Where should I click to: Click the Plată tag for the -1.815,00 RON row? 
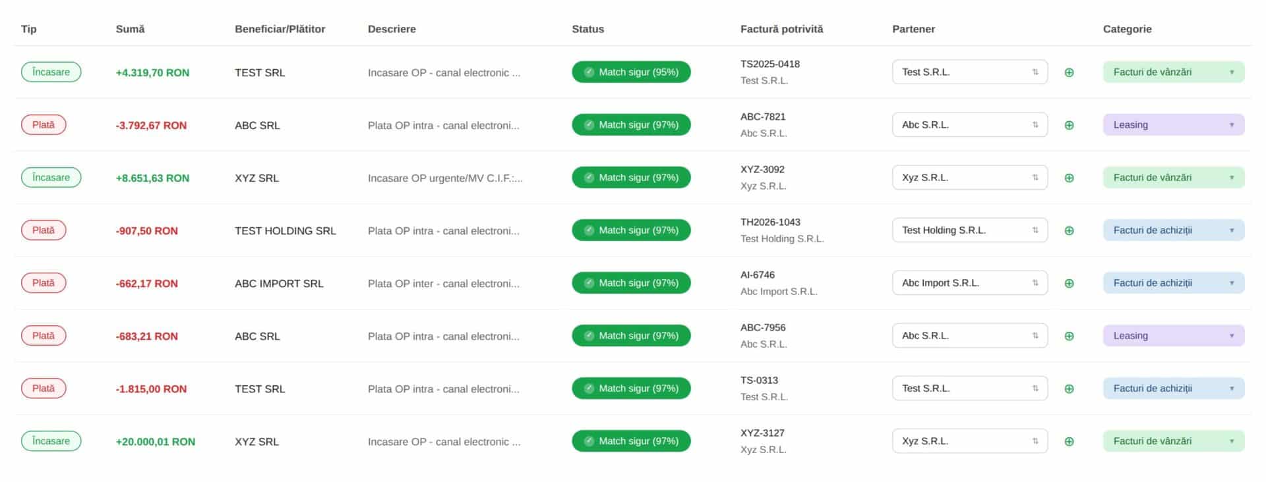44,388
